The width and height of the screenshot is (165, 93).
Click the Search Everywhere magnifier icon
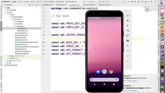[x=155, y=2]
